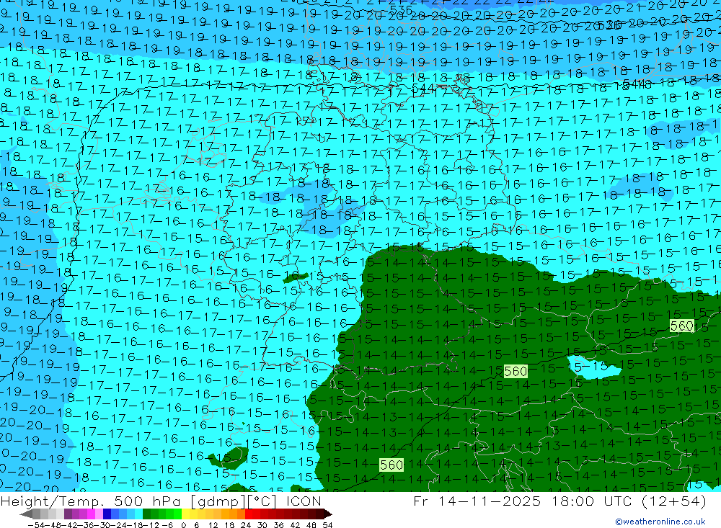Image resolution: width=721 pixels, height=528 pixels.
Task: Select the '[gdmp][°C]' units label
Action: [233, 501]
